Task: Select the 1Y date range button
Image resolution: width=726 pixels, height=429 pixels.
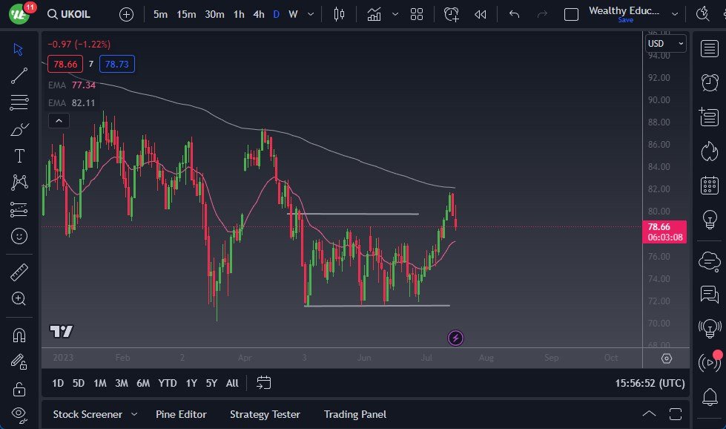Action: [191, 383]
